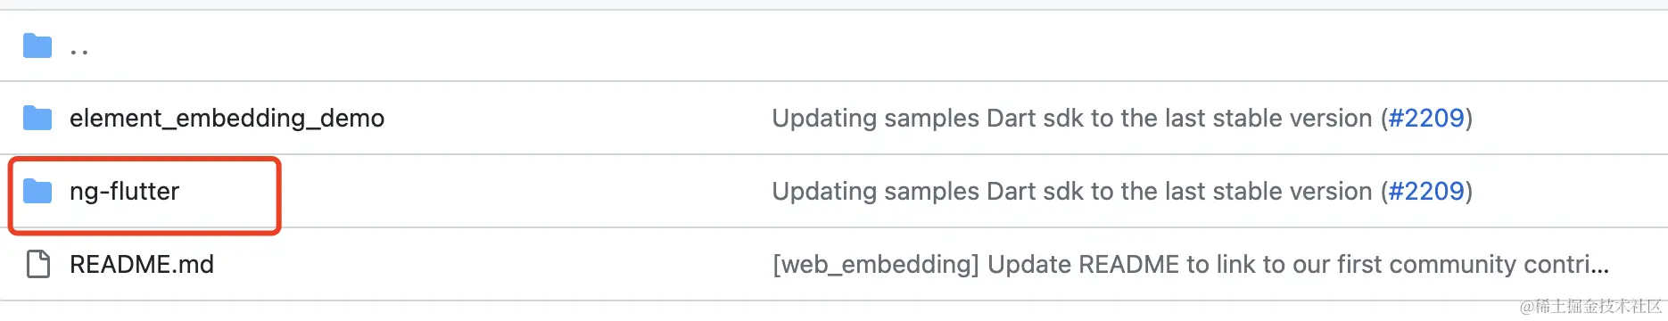Open the ng-flutter folder name
This screenshot has height=321, width=1668.
[125, 192]
